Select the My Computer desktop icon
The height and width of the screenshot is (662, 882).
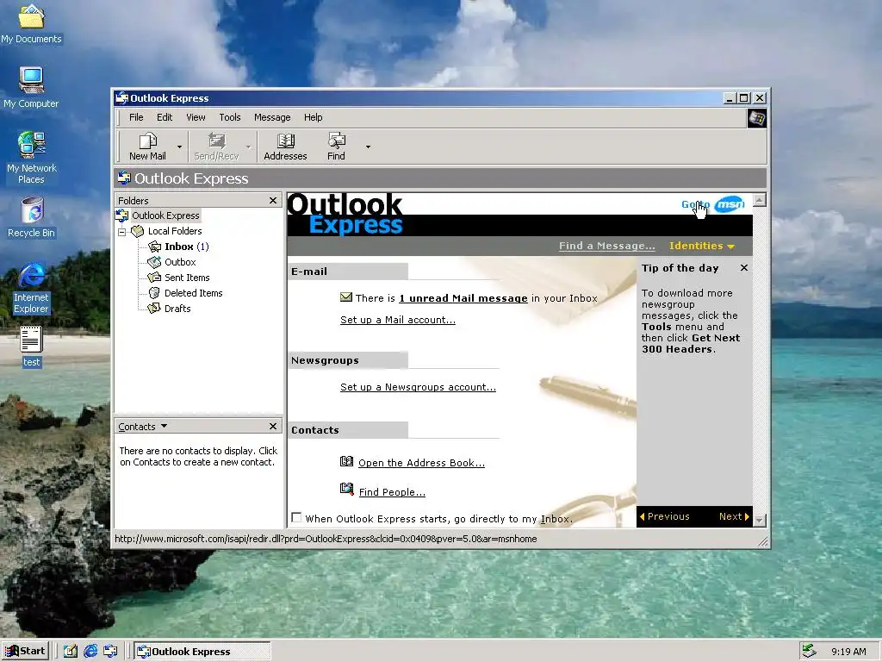pos(31,89)
